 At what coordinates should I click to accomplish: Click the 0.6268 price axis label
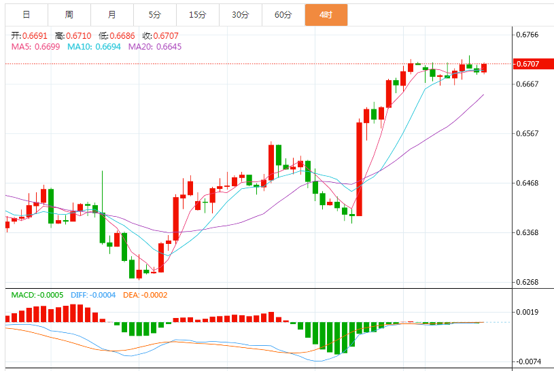pyautogui.click(x=527, y=282)
